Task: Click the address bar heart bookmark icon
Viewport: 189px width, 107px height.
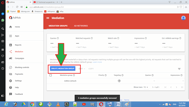Action: point(181,7)
